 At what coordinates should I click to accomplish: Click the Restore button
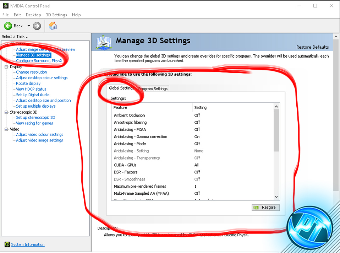tap(265, 208)
